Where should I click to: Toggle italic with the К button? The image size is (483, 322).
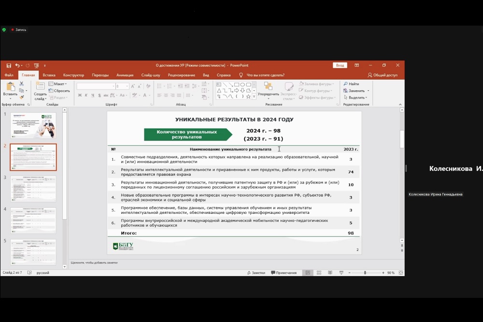[x=86, y=95]
